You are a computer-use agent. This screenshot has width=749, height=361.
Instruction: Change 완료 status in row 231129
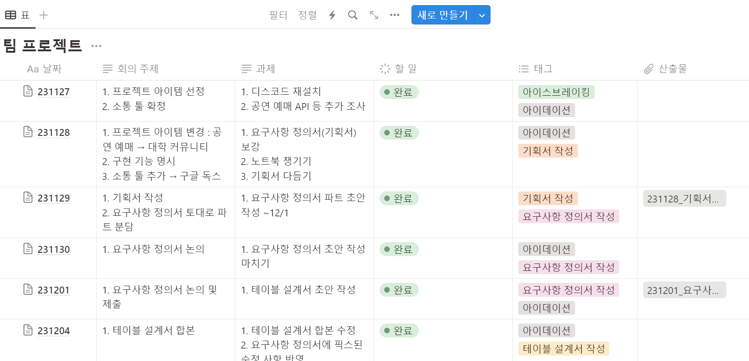pos(399,198)
